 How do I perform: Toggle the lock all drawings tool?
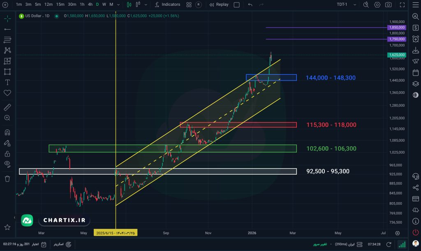pyautogui.click(x=7, y=154)
